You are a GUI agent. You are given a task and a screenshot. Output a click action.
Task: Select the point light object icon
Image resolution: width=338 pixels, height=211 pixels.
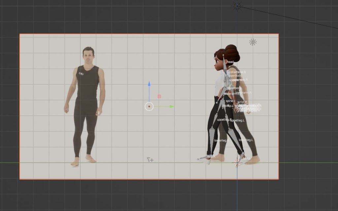(253, 42)
